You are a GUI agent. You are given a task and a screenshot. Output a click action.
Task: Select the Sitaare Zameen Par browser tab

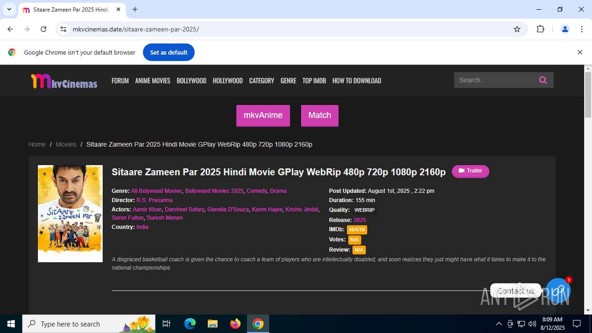(x=72, y=10)
